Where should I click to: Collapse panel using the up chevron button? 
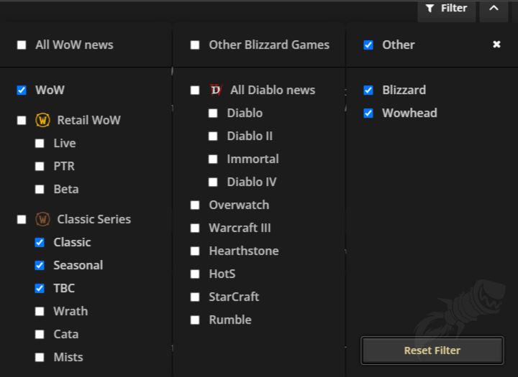[494, 9]
